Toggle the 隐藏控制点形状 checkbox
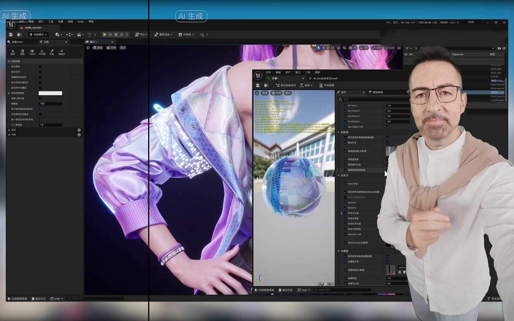The image size is (514, 321). [40, 77]
